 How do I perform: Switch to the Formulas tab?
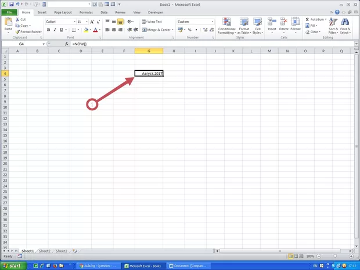point(86,12)
